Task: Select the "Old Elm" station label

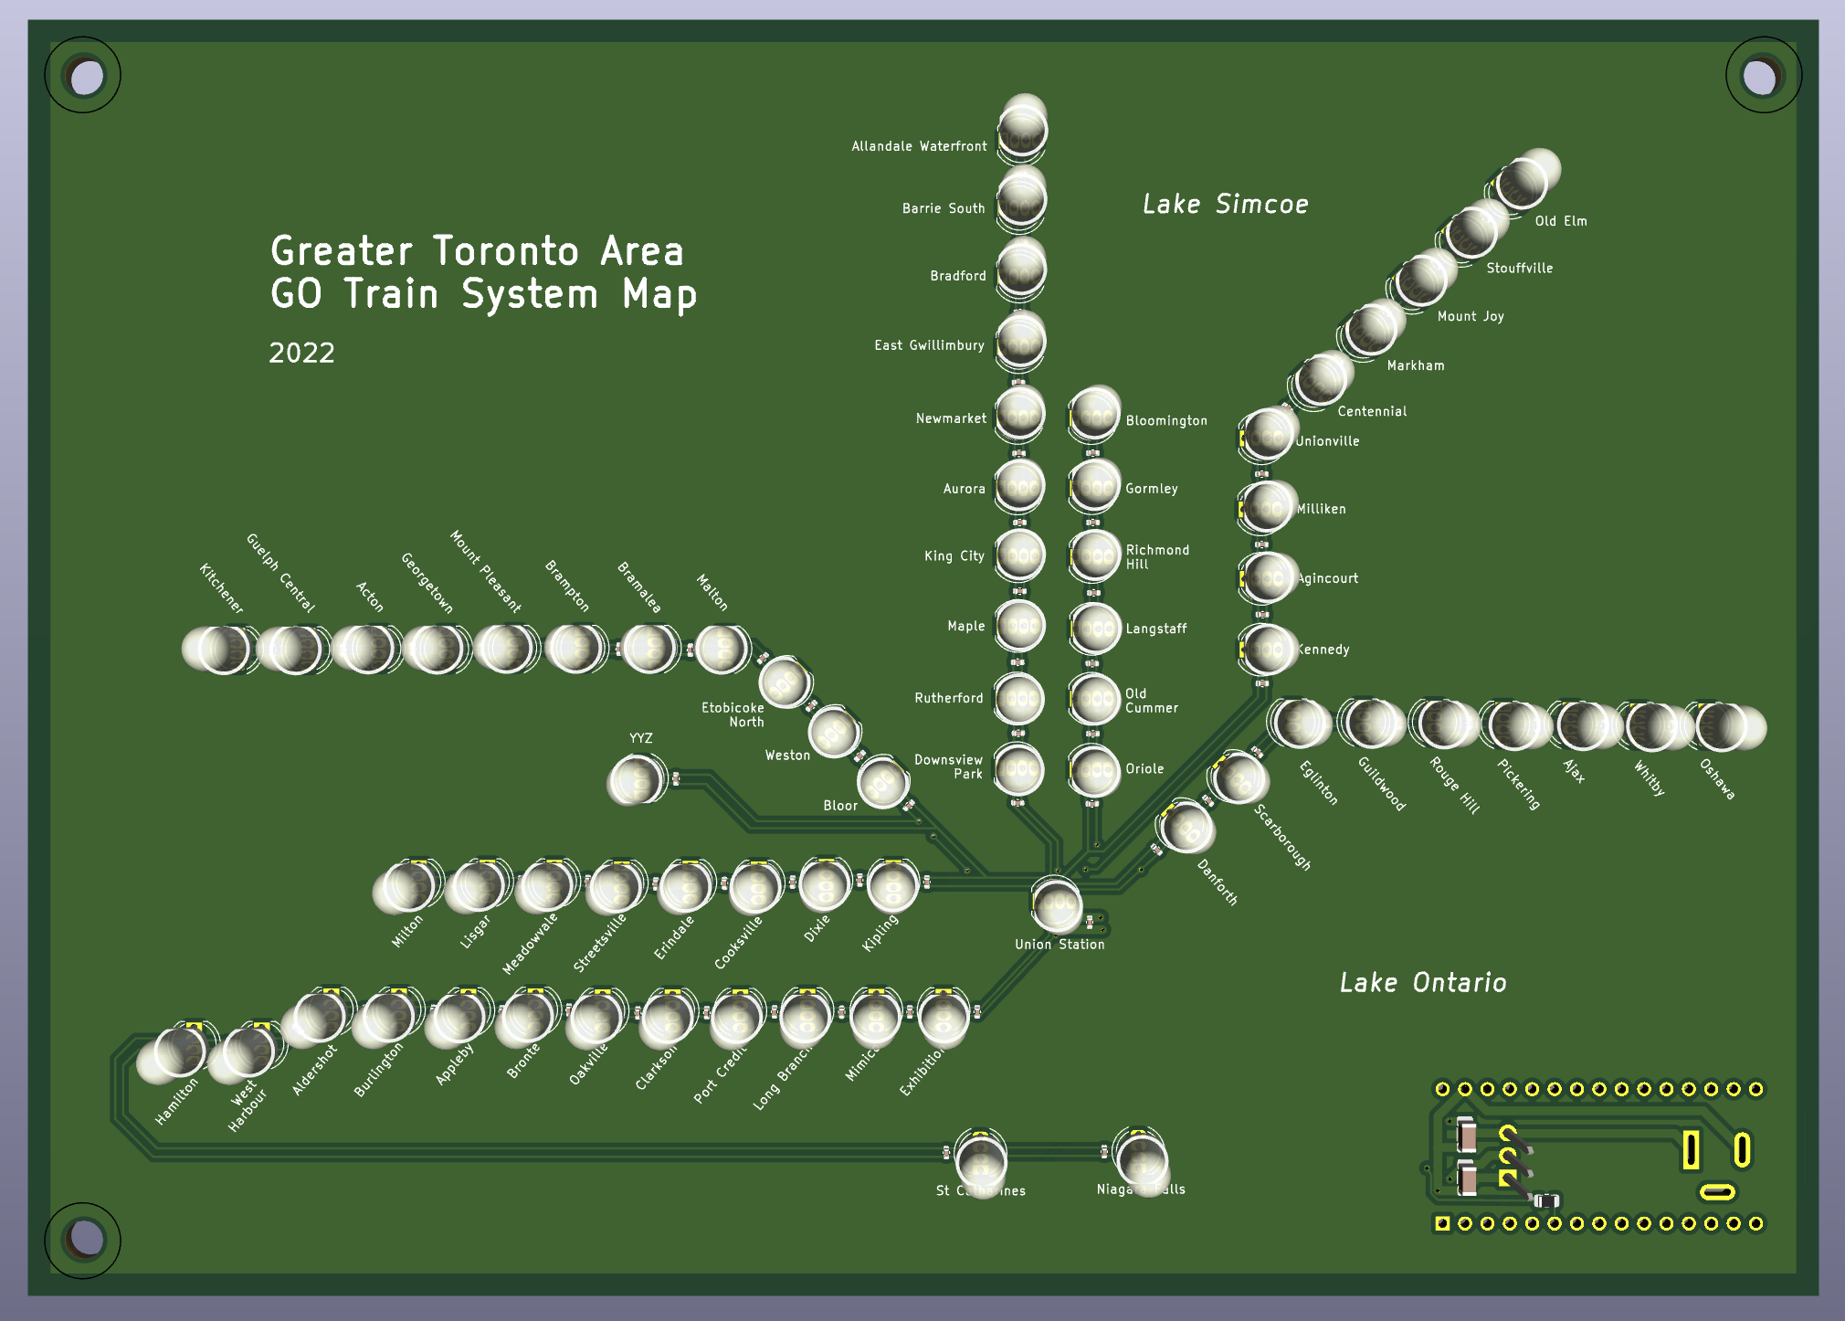Action: tap(1561, 221)
